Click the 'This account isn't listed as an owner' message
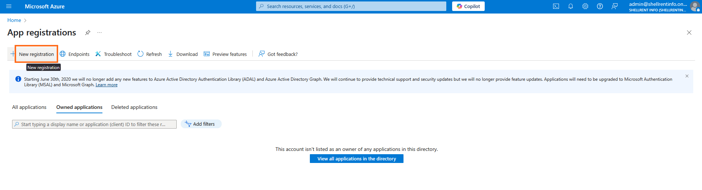The height and width of the screenshot is (190, 702). click(357, 149)
